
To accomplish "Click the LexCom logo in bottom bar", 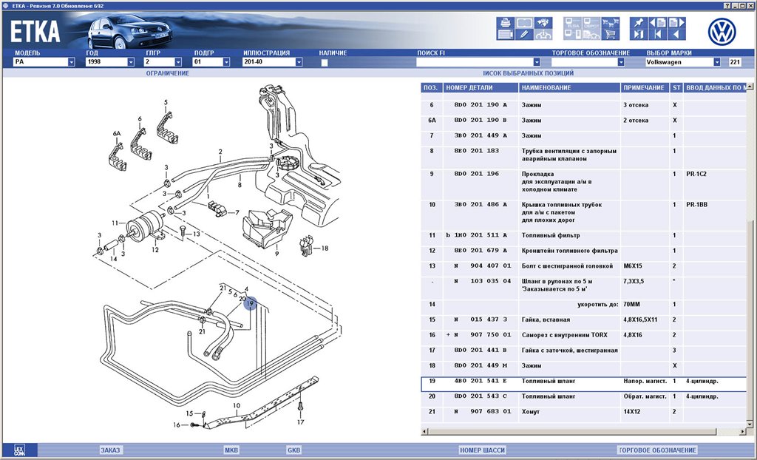I will pos(19,450).
